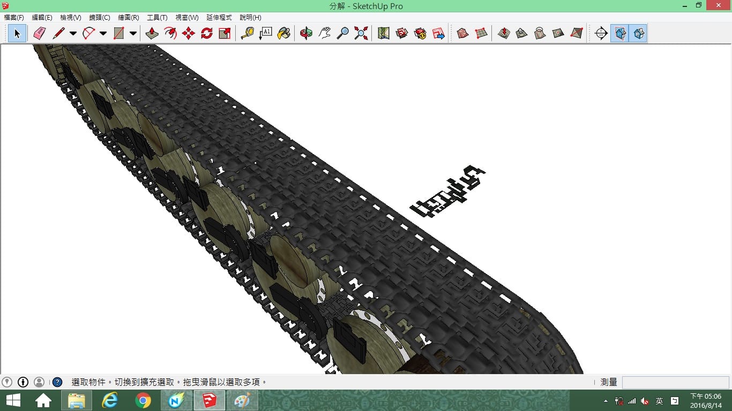Choose the Text label tool
732x411 pixels.
(x=265, y=33)
